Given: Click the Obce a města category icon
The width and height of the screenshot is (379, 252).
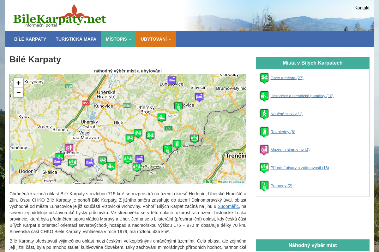Looking at the screenshot, I should click(x=264, y=78).
